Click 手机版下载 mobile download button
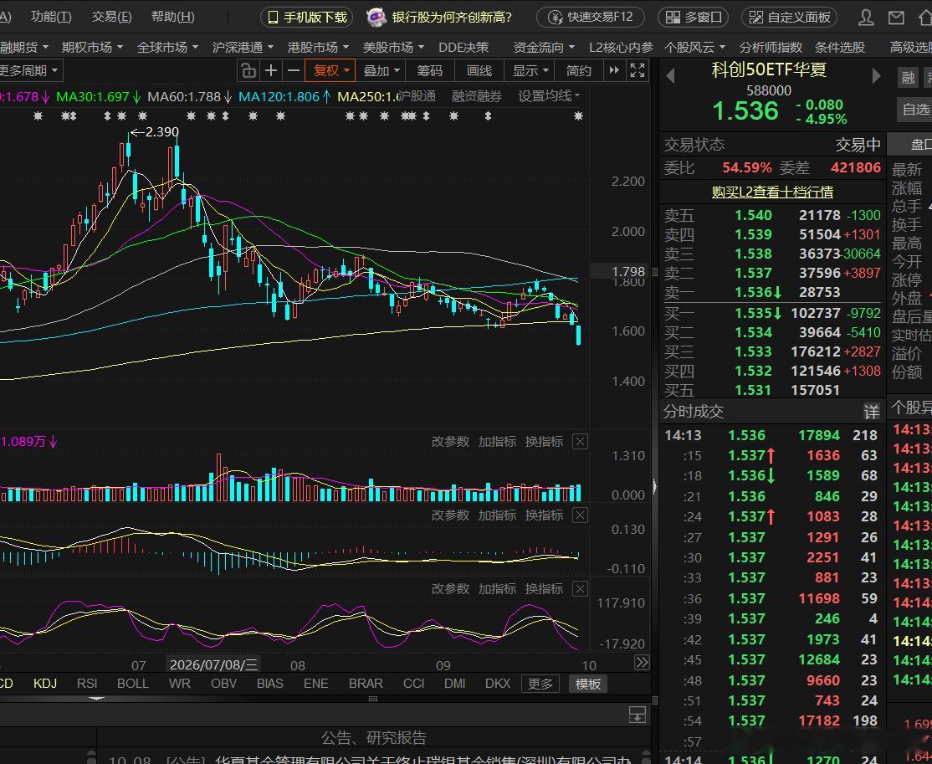The width and height of the screenshot is (932, 764). click(x=307, y=18)
